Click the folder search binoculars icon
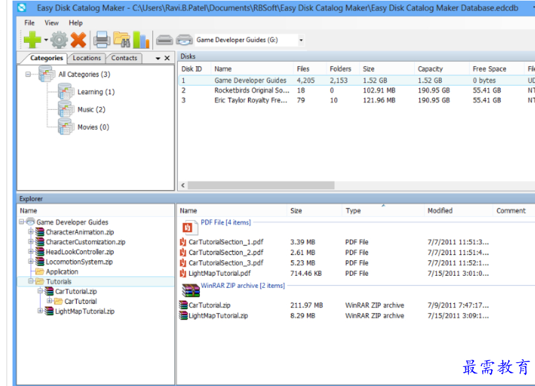535x386 pixels. pos(122,40)
